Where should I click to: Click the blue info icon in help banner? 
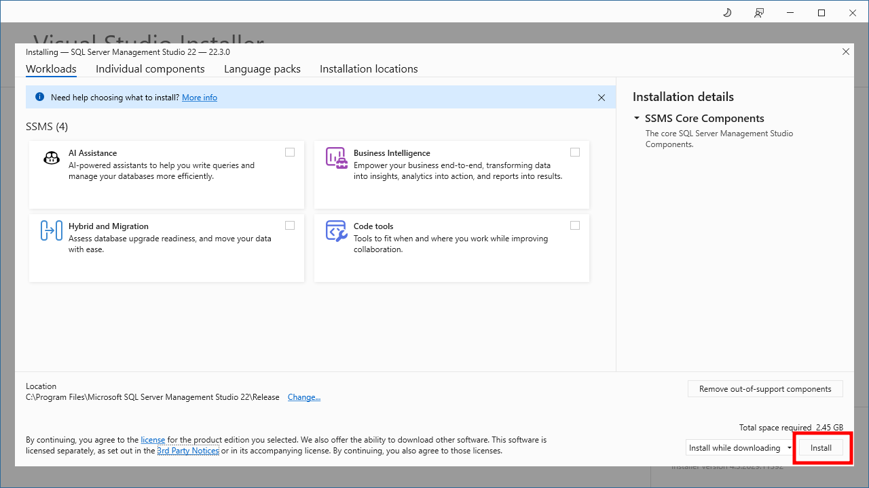pos(39,97)
